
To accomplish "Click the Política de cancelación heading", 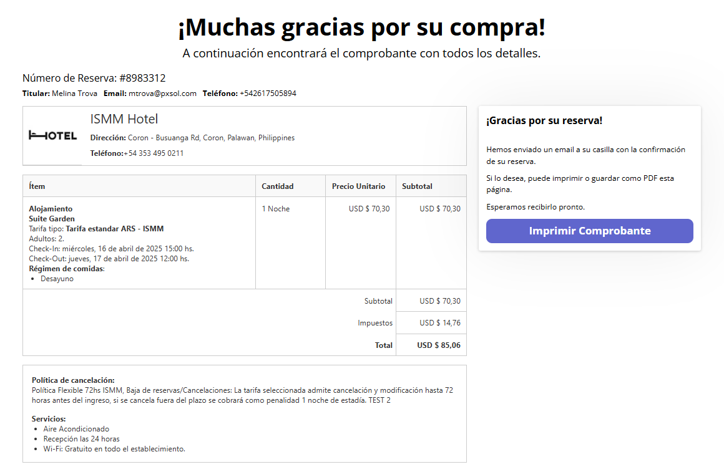I will [x=73, y=380].
